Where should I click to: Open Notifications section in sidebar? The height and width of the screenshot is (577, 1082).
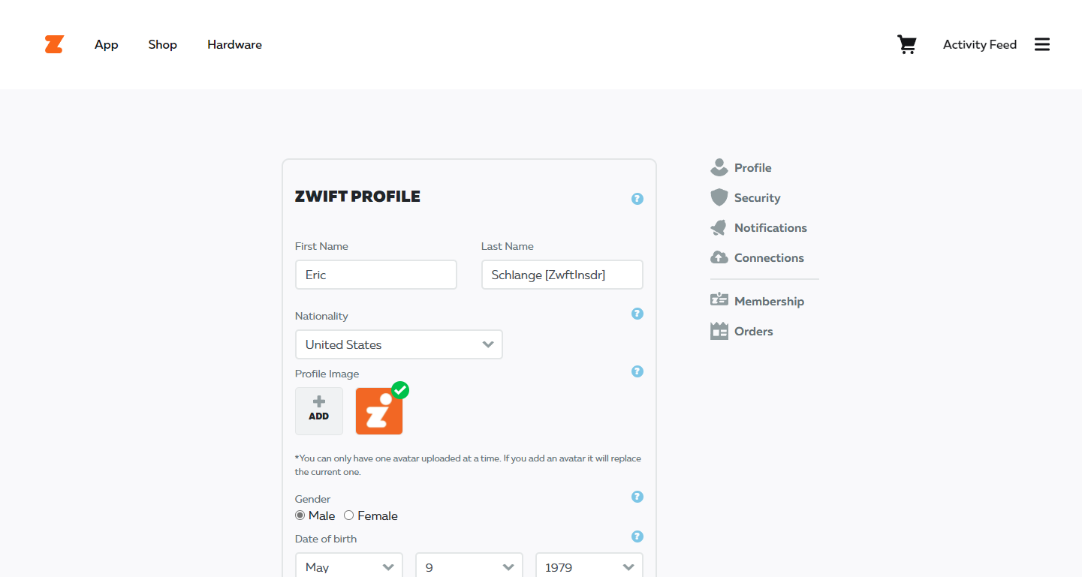759,227
